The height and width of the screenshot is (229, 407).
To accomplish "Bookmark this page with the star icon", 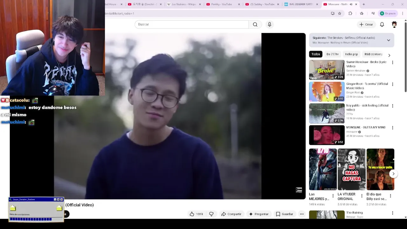I will point(340,13).
